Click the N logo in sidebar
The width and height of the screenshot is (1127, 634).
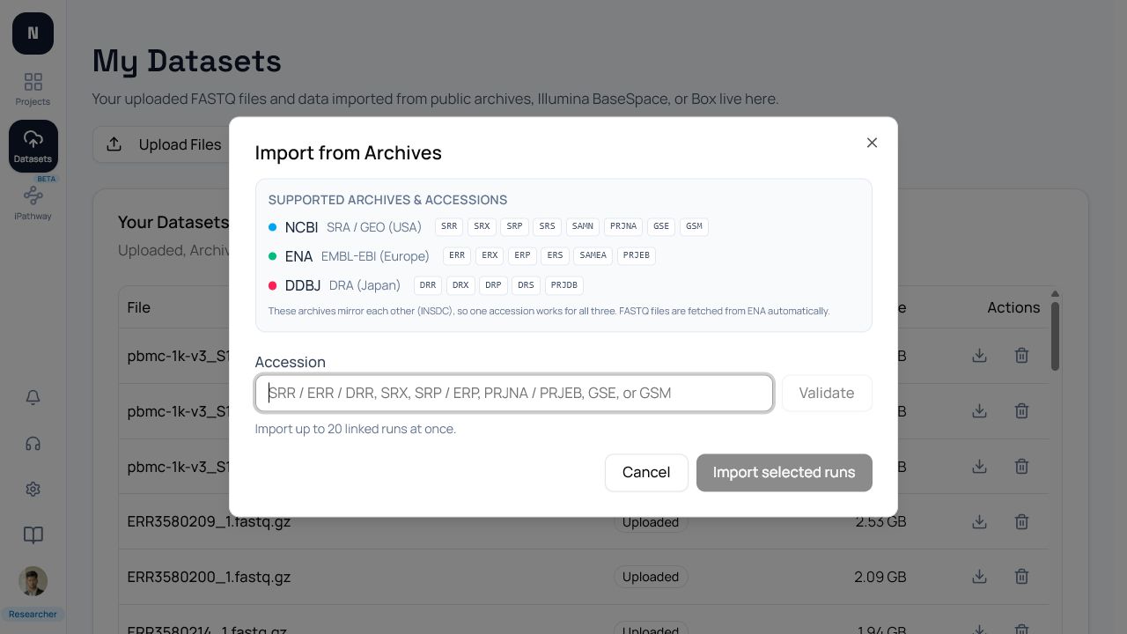tap(33, 33)
